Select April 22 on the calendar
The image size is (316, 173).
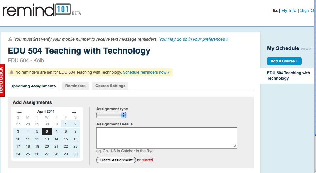pos(66,146)
